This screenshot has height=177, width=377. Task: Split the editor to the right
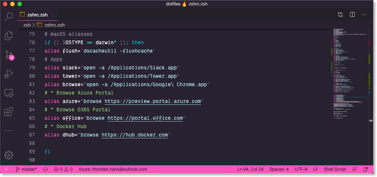pyautogui.click(x=352, y=15)
